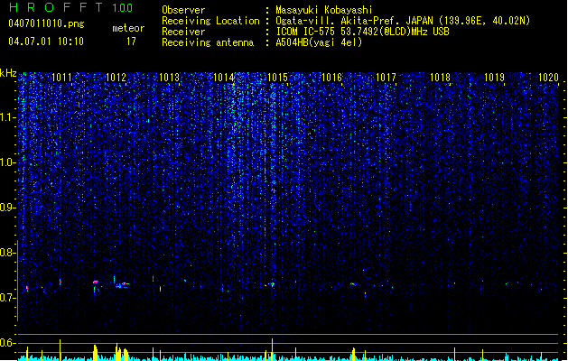Click the Receiving Location label
The height and width of the screenshot is (361, 568).
pyautogui.click(x=210, y=21)
